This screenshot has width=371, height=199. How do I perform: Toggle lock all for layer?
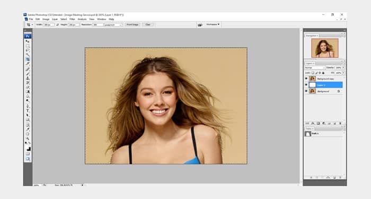click(323, 73)
